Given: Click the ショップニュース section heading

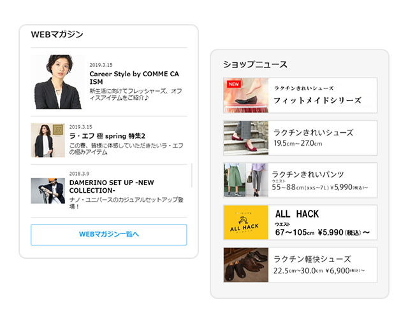Looking at the screenshot, I should click(255, 64).
